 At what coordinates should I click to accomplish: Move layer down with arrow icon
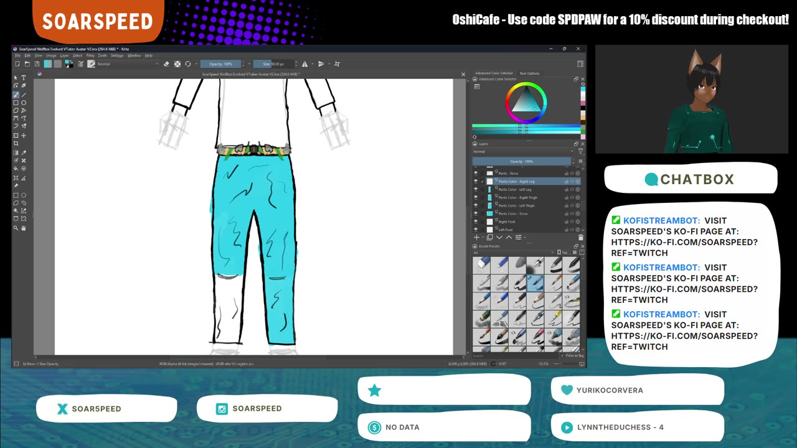(499, 237)
